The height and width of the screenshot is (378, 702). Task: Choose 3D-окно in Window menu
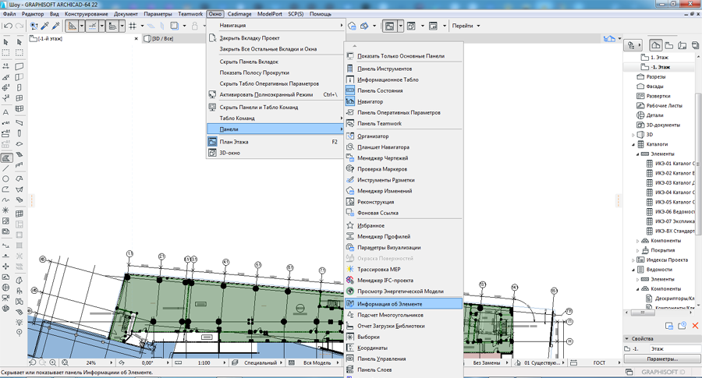pyautogui.click(x=275, y=153)
